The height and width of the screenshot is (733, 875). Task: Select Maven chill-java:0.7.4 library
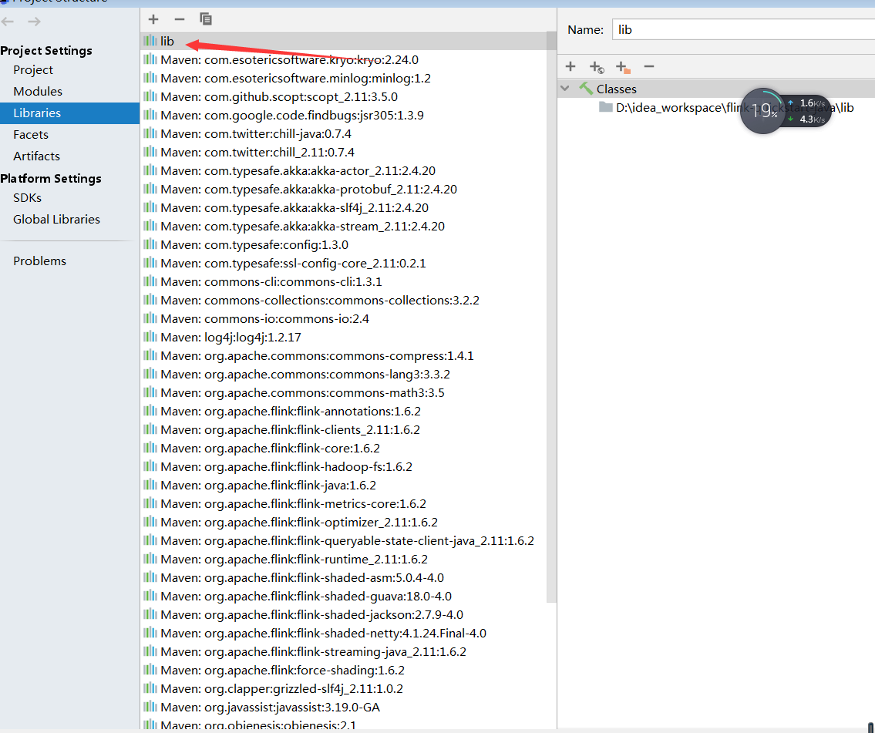343,134
